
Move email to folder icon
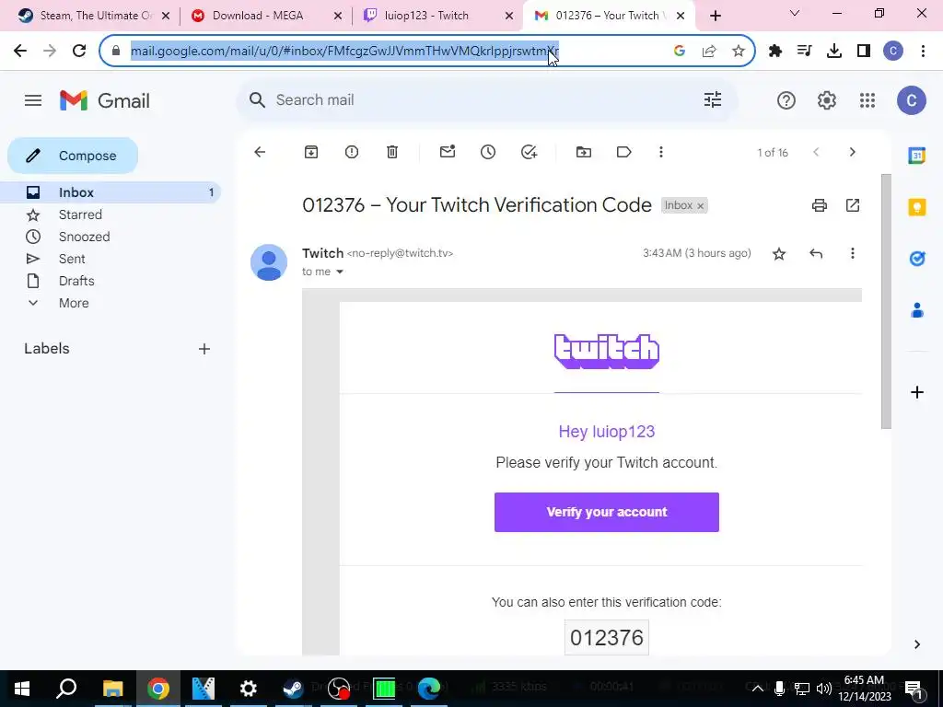tap(584, 152)
